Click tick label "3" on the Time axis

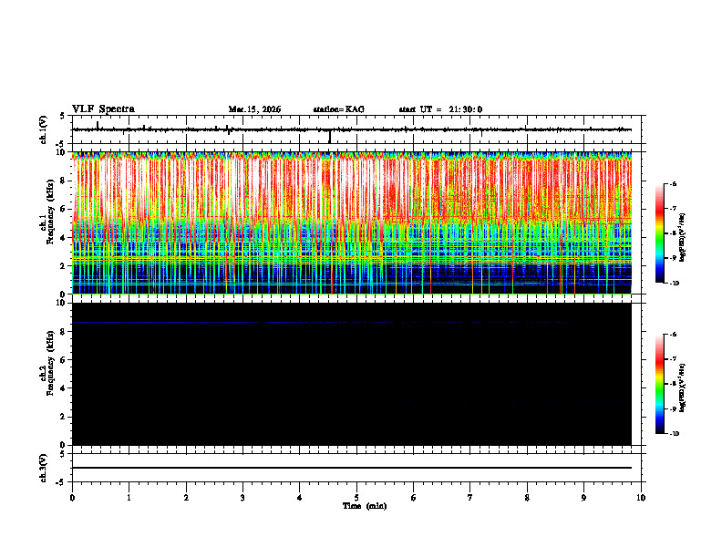tap(242, 498)
